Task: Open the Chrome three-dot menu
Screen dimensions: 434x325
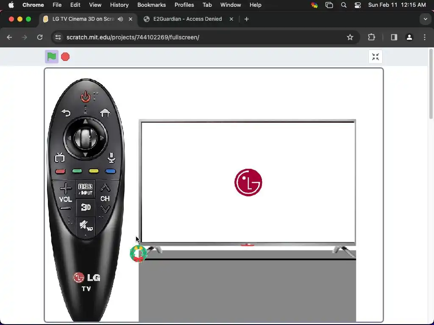Action: [x=425, y=37]
